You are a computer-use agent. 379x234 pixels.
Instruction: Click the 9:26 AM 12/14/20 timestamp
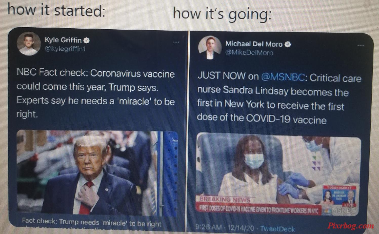225,227
